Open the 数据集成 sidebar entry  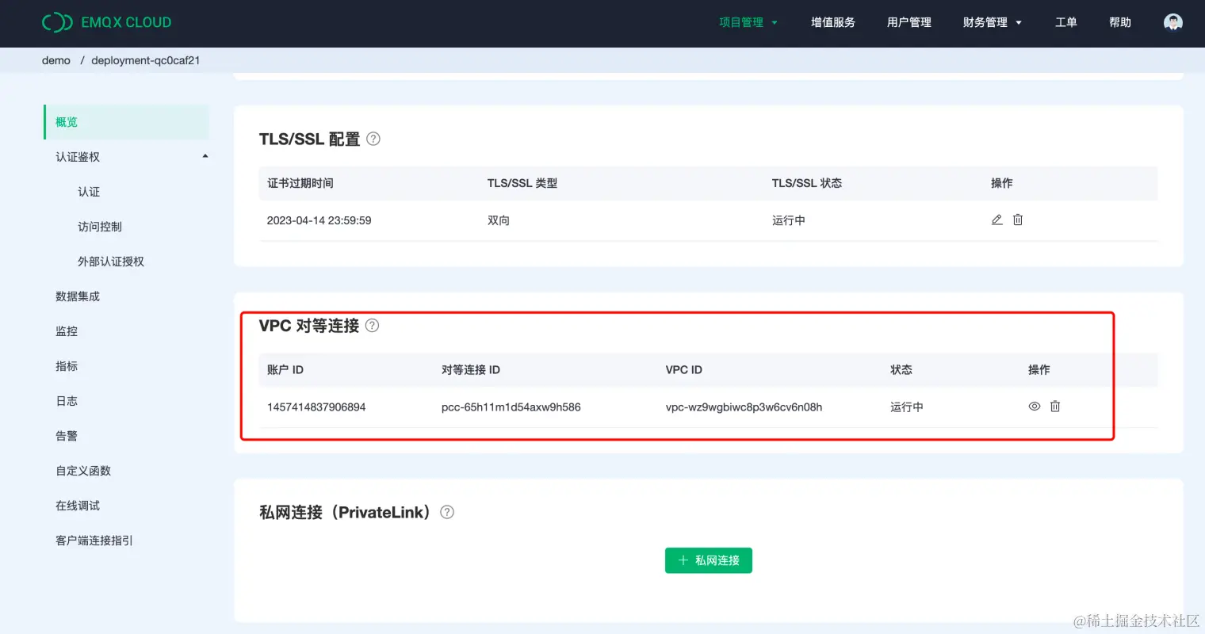78,296
